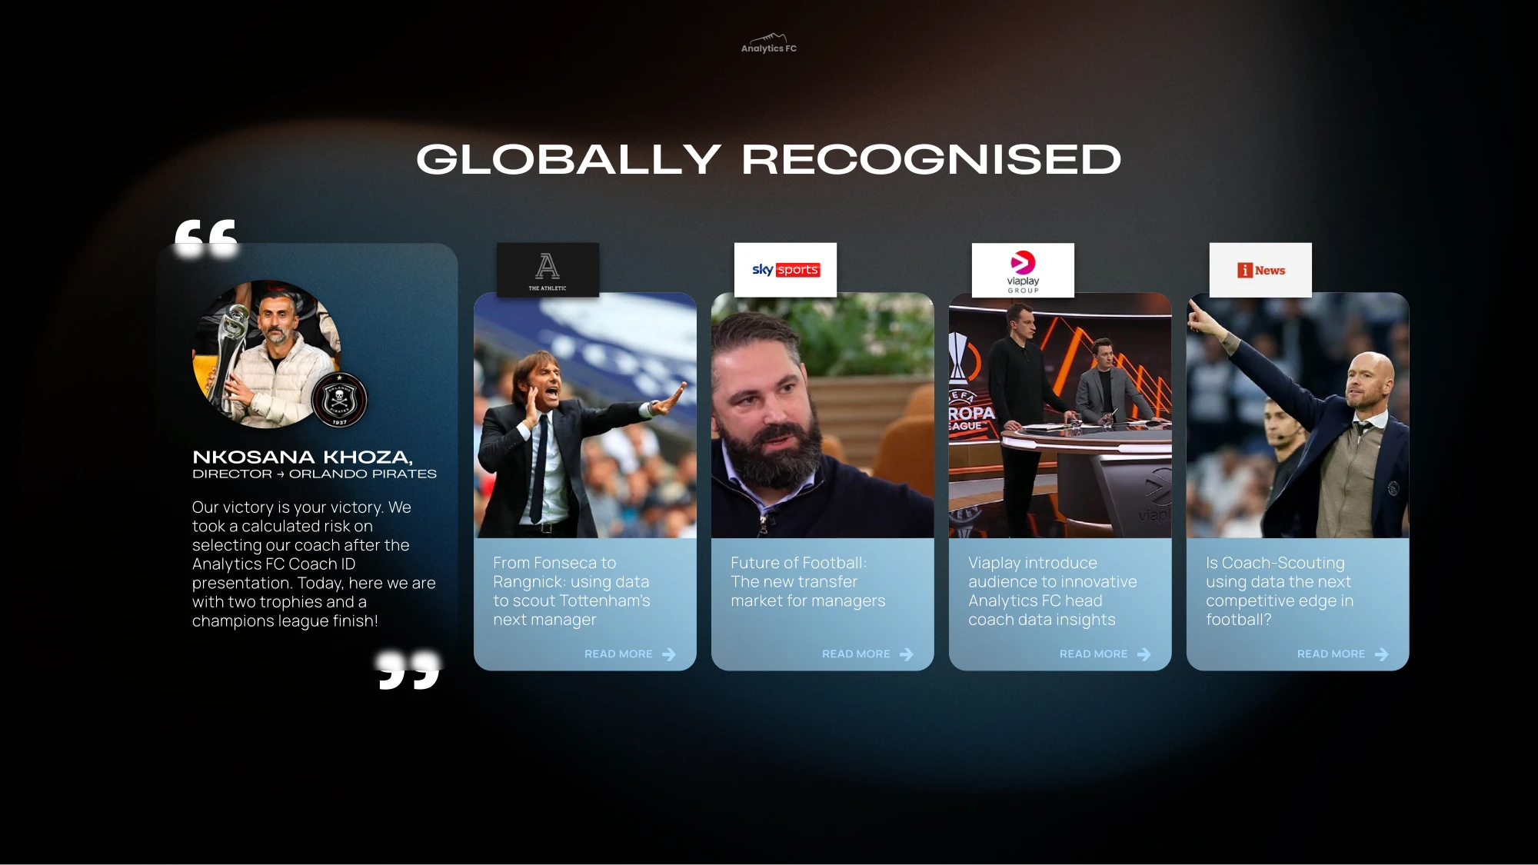Click the name 'NKOSANA KHOZA,'
This screenshot has height=865, width=1538.
point(302,457)
